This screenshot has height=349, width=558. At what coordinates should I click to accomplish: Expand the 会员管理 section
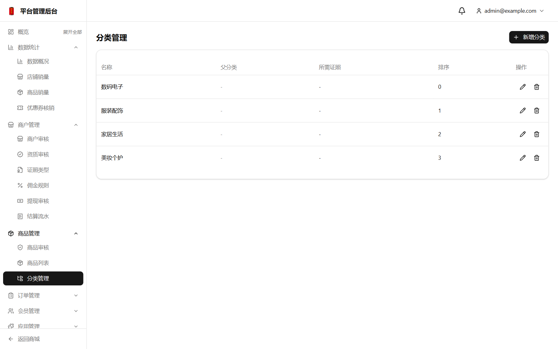pos(43,311)
